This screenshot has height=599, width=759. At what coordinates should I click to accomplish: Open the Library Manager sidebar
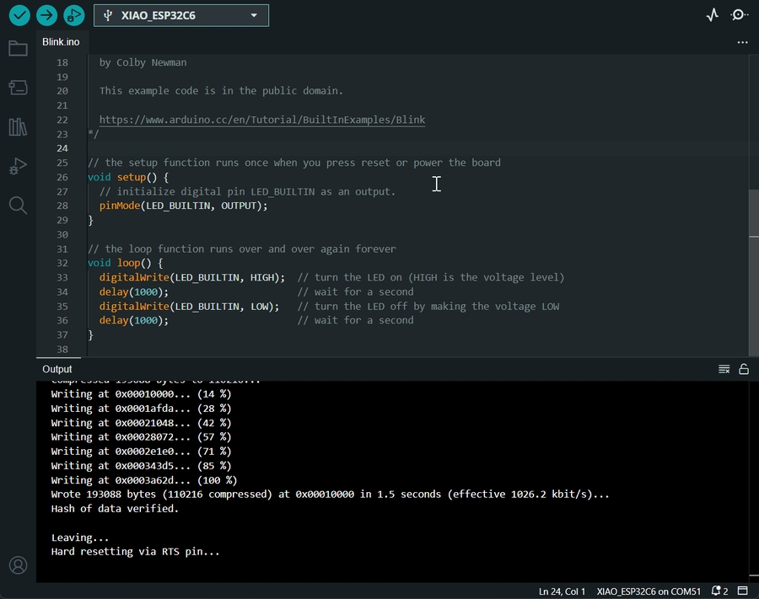[18, 127]
